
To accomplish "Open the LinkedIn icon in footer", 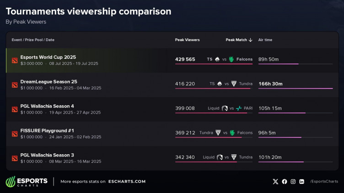I will [302, 181].
